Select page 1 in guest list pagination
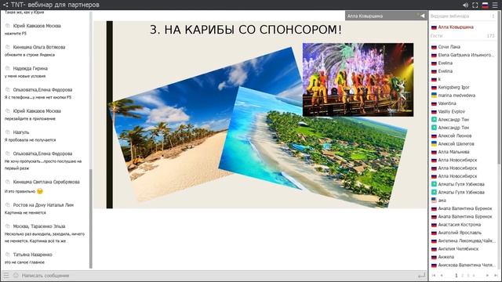The image size is (502, 282). pos(457,275)
